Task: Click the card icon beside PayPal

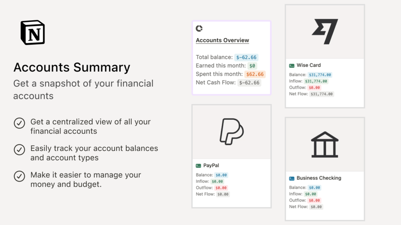Action: tap(198, 166)
